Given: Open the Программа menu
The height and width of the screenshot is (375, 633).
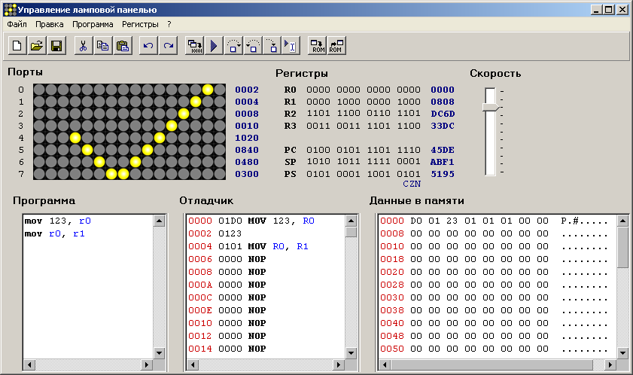Looking at the screenshot, I should point(93,24).
